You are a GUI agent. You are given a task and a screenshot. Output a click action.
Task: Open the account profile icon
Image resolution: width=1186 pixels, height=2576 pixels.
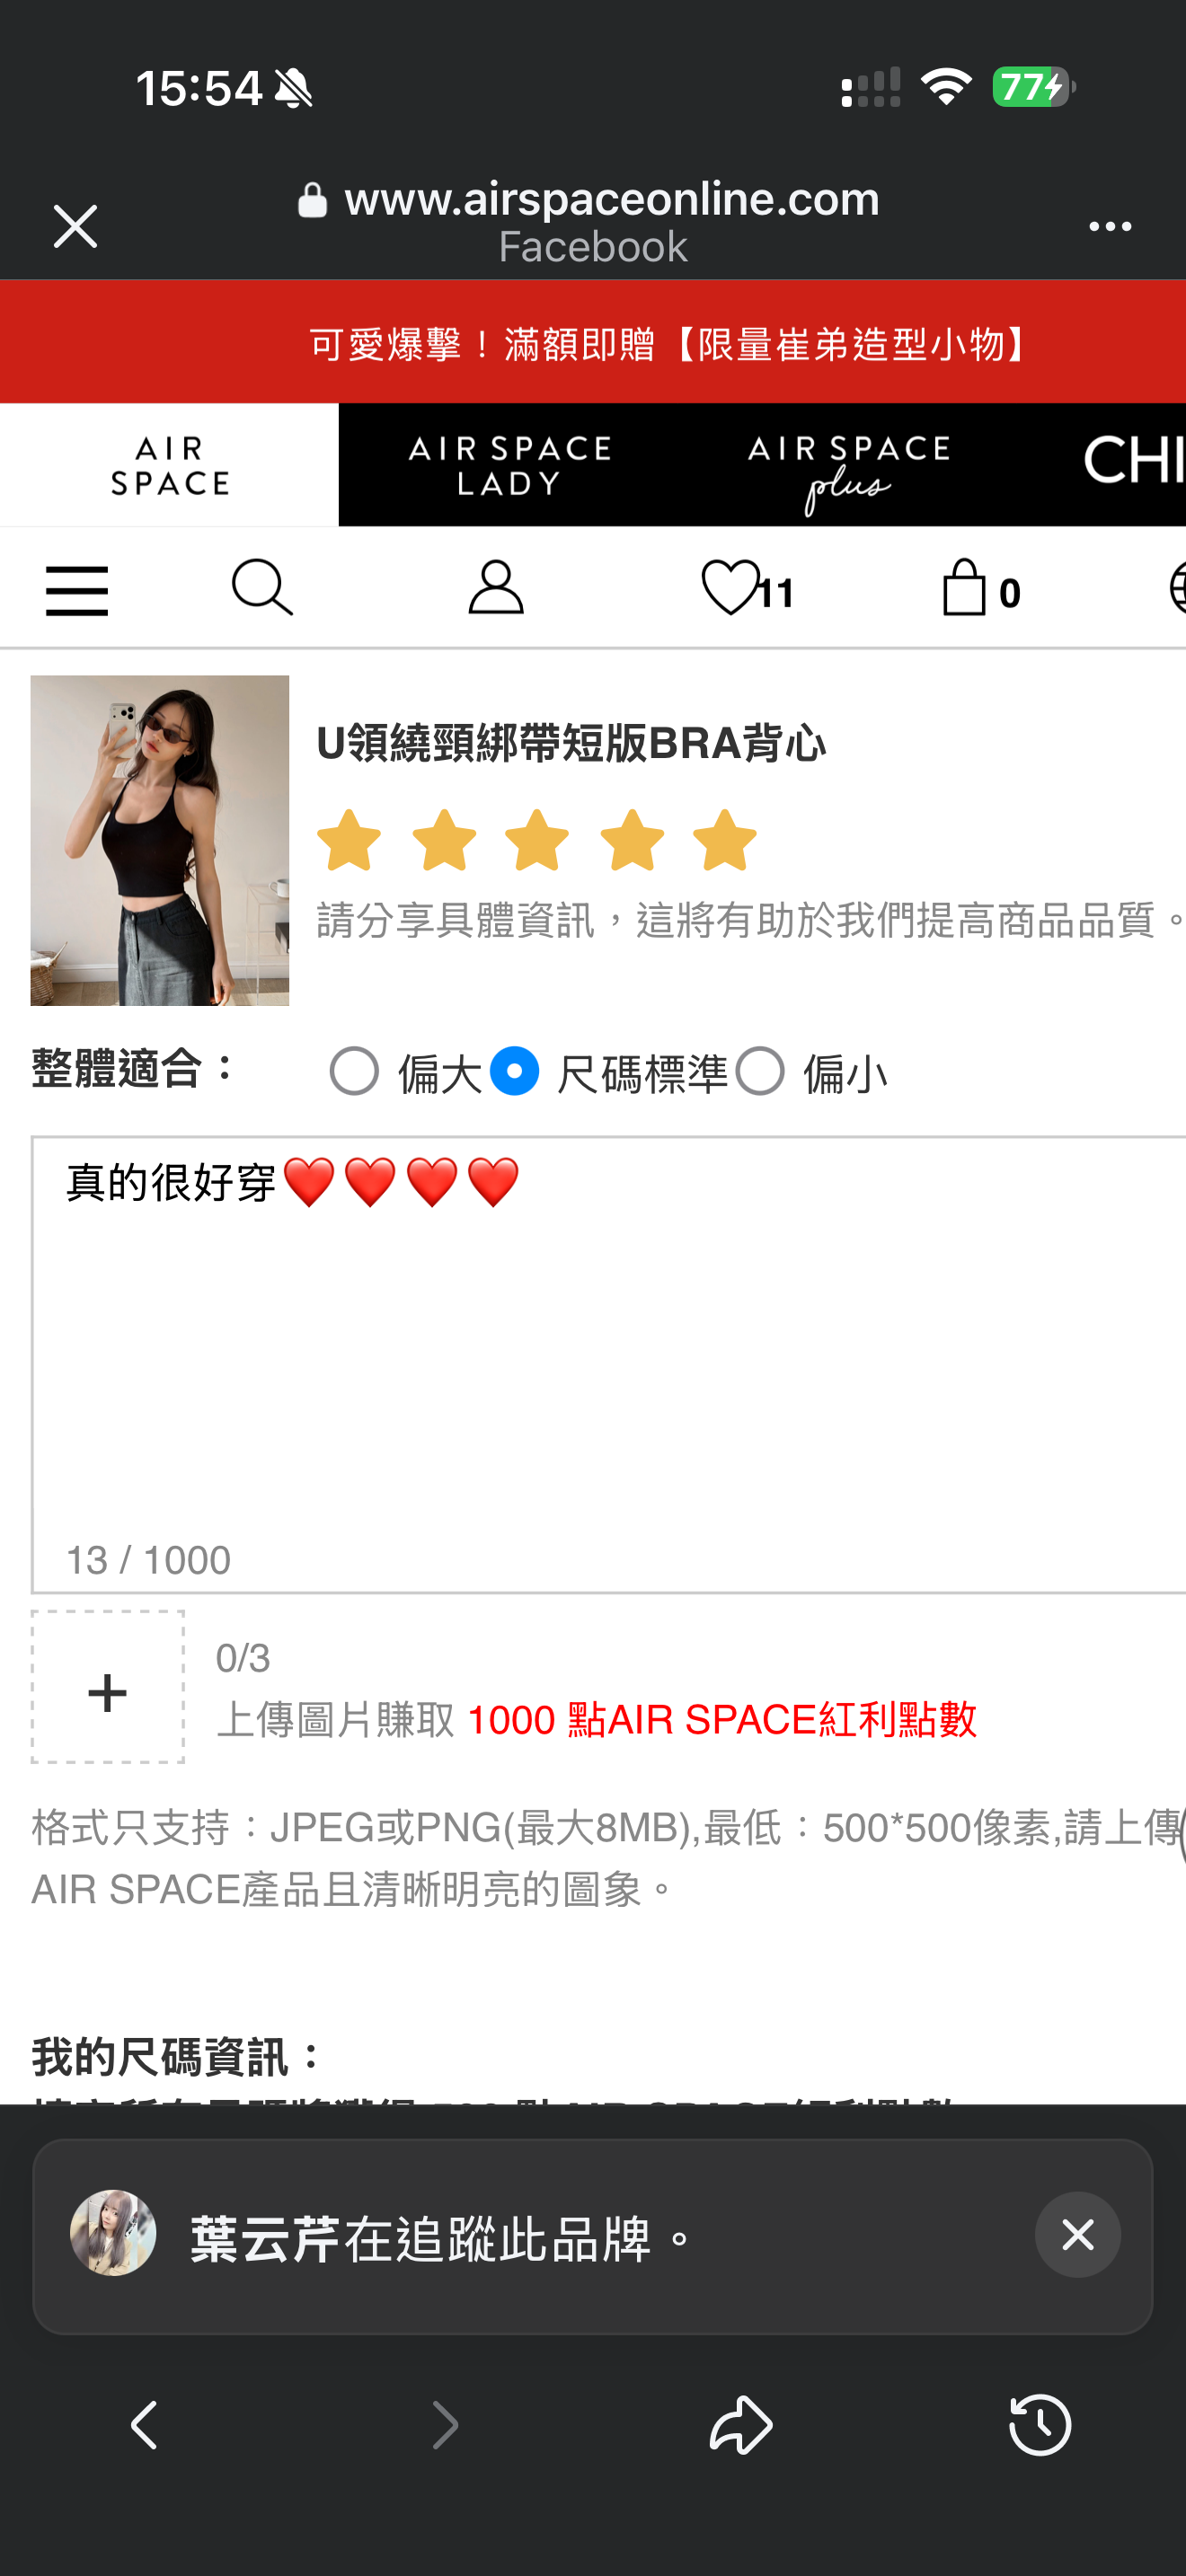click(496, 587)
